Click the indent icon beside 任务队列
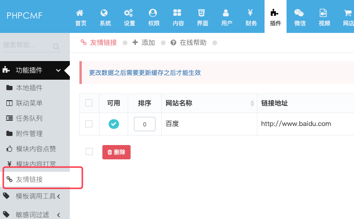 (9, 118)
